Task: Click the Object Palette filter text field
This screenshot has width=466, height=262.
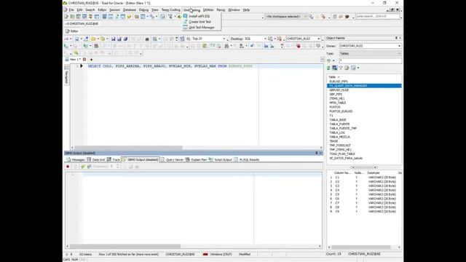Action: pos(371,60)
